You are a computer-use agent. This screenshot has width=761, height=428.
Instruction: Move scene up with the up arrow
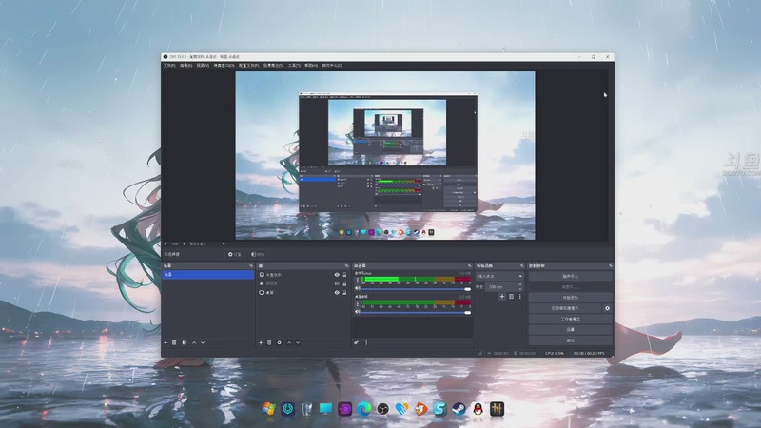[x=194, y=342]
